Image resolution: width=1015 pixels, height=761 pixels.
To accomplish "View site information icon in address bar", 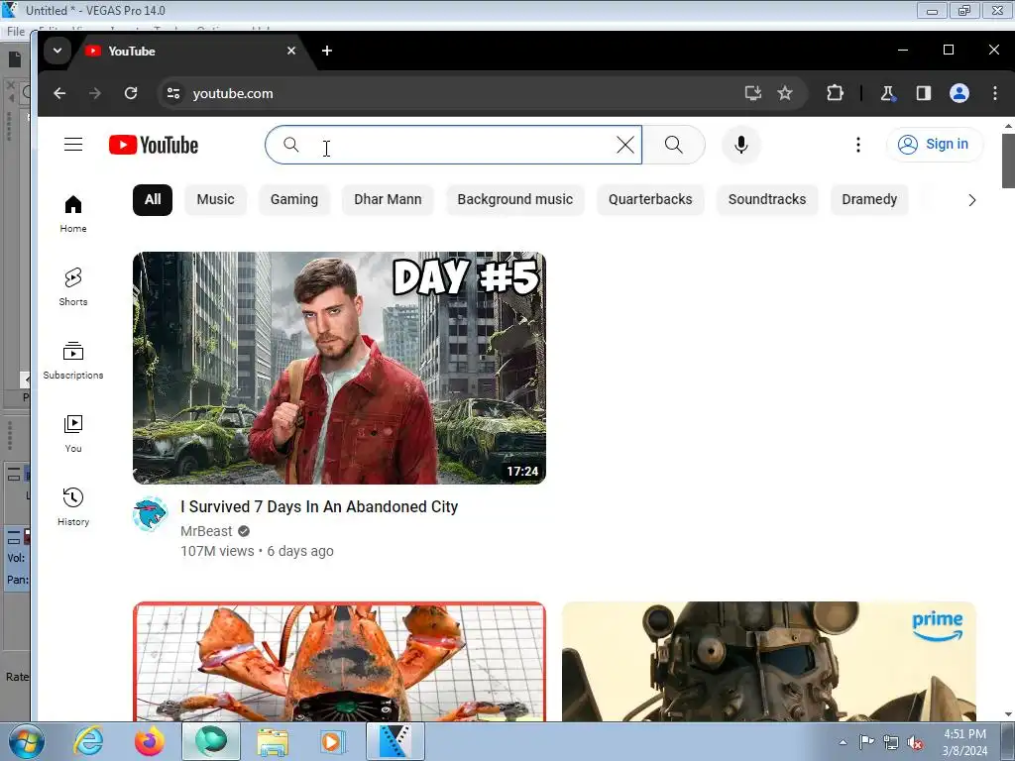I will (x=173, y=93).
